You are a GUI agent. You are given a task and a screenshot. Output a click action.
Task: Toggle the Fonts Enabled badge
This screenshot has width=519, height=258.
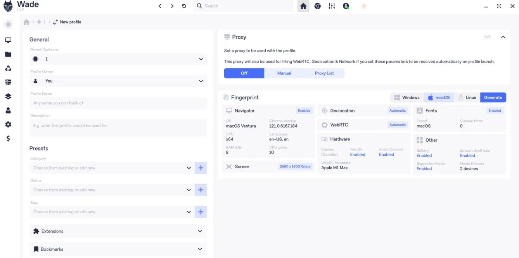pyautogui.click(x=495, y=111)
